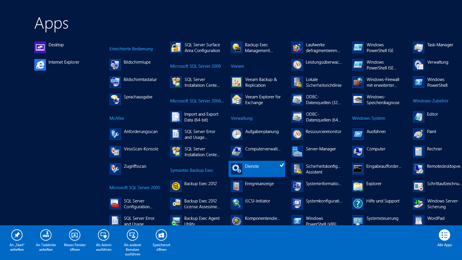Screen dimensions: 462x260
Task: Launch Backup Exec 2012 icon
Action: click(x=176, y=186)
